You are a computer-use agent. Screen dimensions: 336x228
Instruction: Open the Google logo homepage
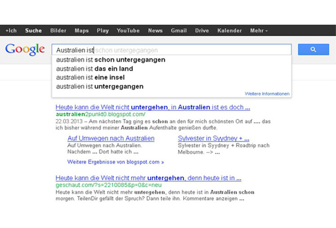tap(25, 49)
